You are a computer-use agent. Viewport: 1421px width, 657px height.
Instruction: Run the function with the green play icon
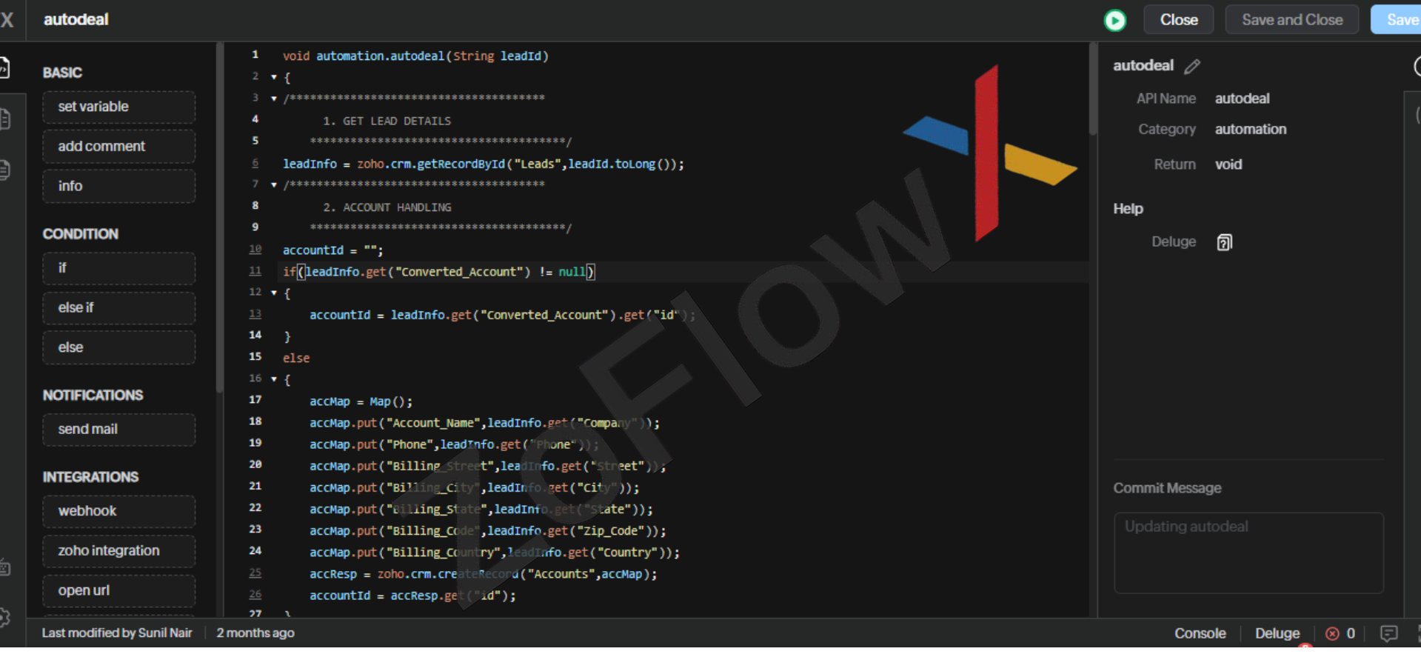(x=1114, y=20)
